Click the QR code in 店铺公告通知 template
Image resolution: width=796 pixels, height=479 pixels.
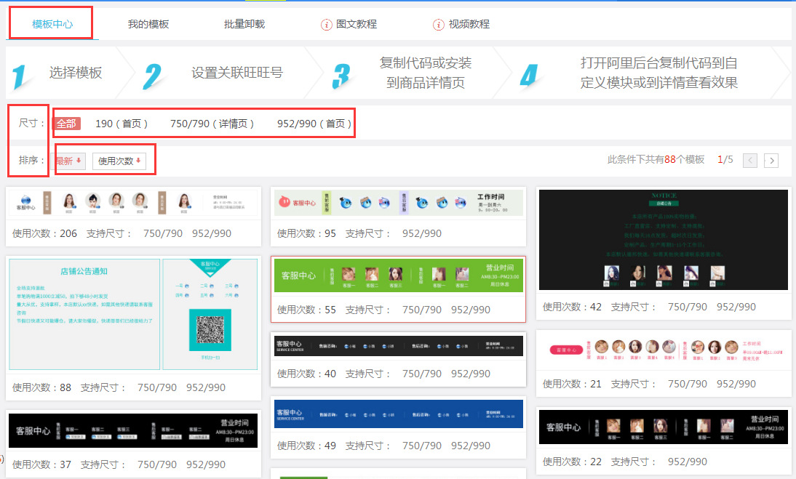[x=210, y=331]
